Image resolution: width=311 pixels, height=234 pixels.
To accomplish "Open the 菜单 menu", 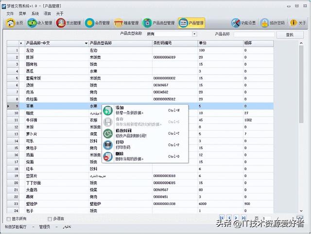I will 22,14.
